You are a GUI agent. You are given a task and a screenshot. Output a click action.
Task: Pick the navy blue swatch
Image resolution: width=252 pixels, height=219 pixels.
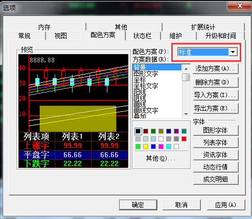pyautogui.click(x=169, y=131)
